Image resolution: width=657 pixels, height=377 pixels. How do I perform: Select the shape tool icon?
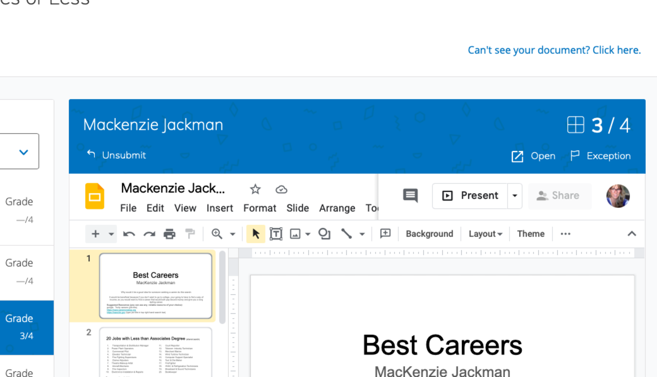click(x=324, y=234)
